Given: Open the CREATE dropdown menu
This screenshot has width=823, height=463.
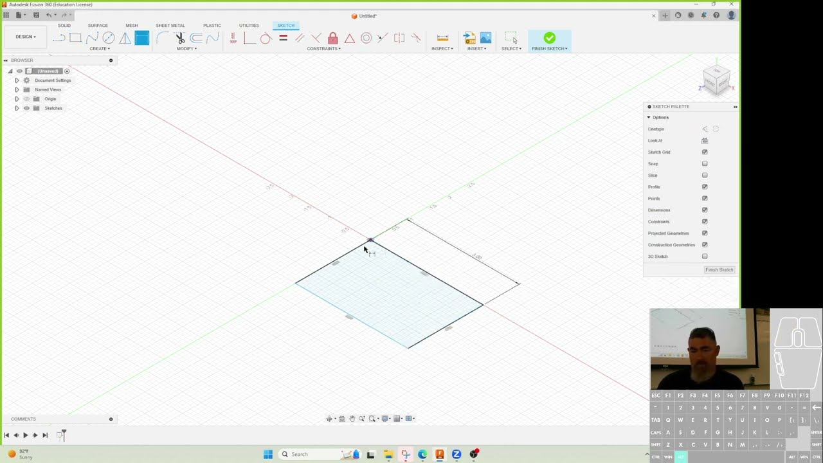Looking at the screenshot, I should (100, 49).
